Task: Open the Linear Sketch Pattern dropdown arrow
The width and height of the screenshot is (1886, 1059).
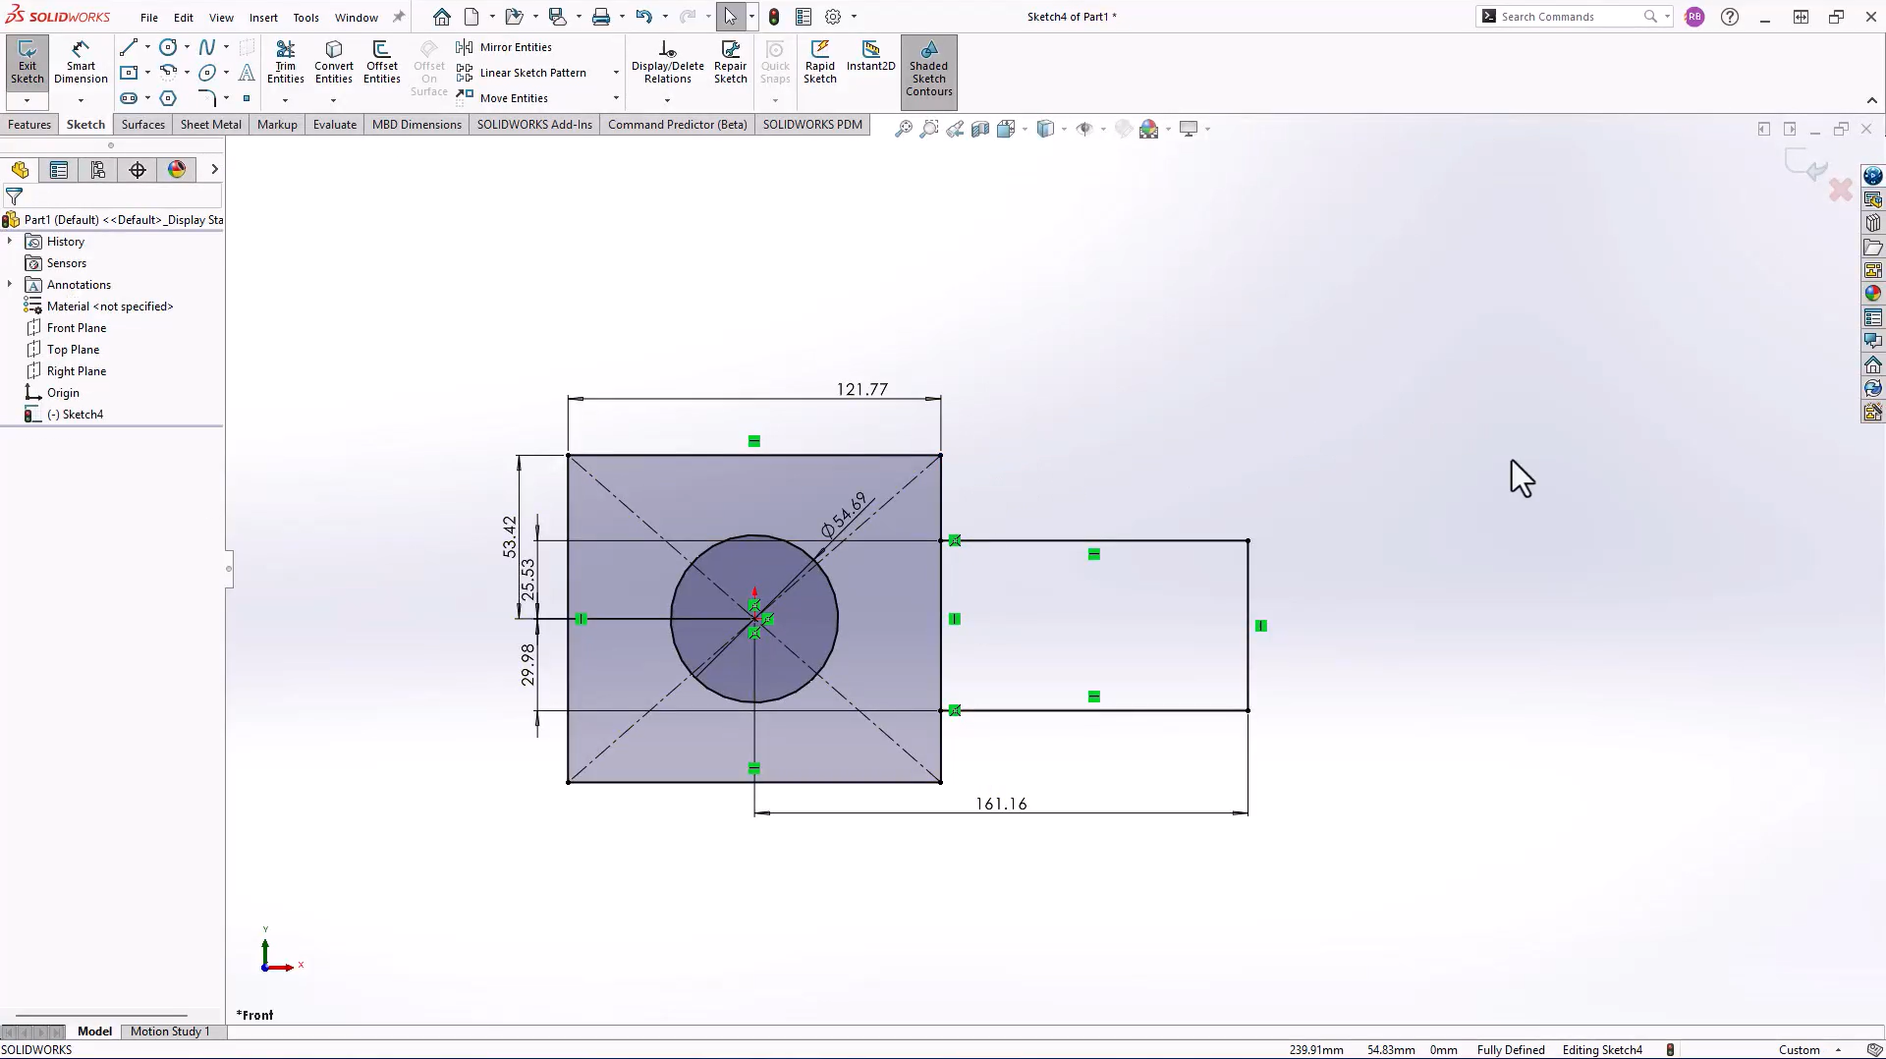Action: pyautogui.click(x=616, y=73)
